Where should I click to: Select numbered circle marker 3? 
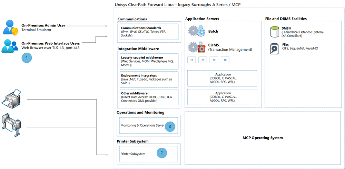point(170,126)
